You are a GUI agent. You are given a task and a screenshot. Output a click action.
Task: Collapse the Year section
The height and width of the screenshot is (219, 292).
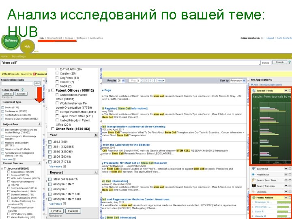pyautogui.click(x=96, y=135)
